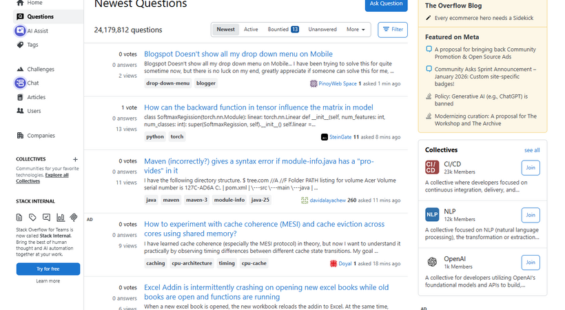Open davidalayachew user profile link

click(327, 200)
